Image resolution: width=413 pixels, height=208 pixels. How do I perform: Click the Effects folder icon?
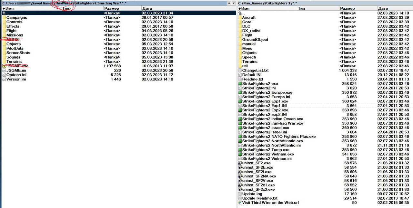[x=4, y=26]
